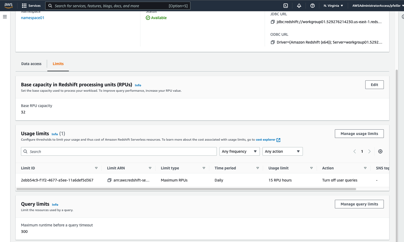Open Info link for Base capacity RPUs
Image resolution: width=404 pixels, height=242 pixels.
pos(138,85)
